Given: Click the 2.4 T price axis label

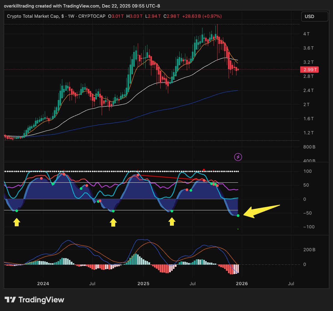Looking at the screenshot, I should coord(308,90).
